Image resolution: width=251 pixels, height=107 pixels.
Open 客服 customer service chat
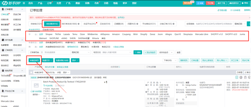tap(200, 3)
